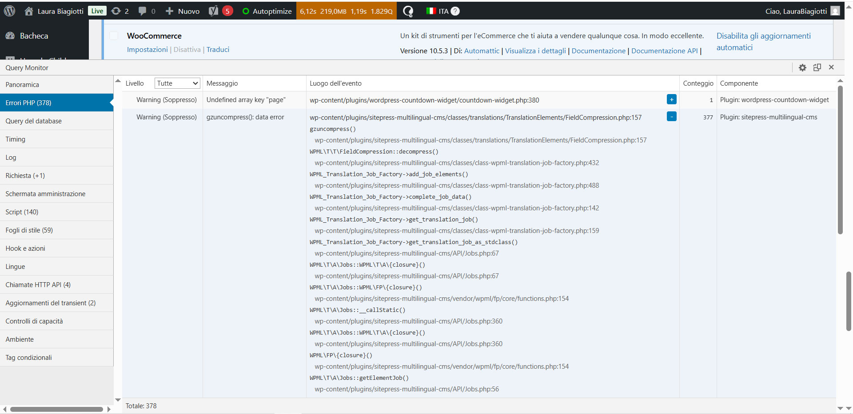Open Query Monitor settings gear
This screenshot has width=853, height=414.
(x=802, y=67)
